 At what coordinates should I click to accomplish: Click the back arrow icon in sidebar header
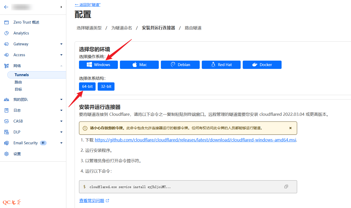(x=6, y=7)
